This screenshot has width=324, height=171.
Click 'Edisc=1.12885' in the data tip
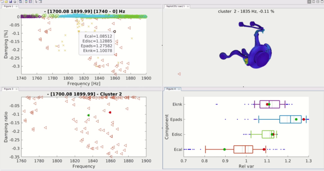pos(97,41)
